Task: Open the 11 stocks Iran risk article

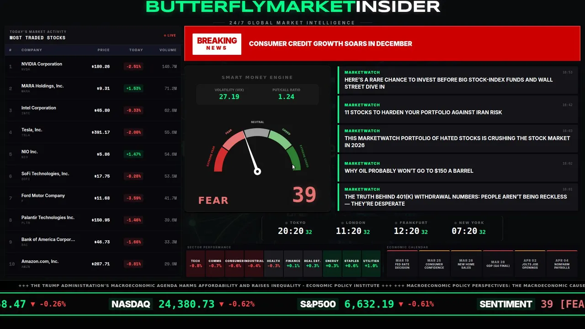Action: coord(458,109)
